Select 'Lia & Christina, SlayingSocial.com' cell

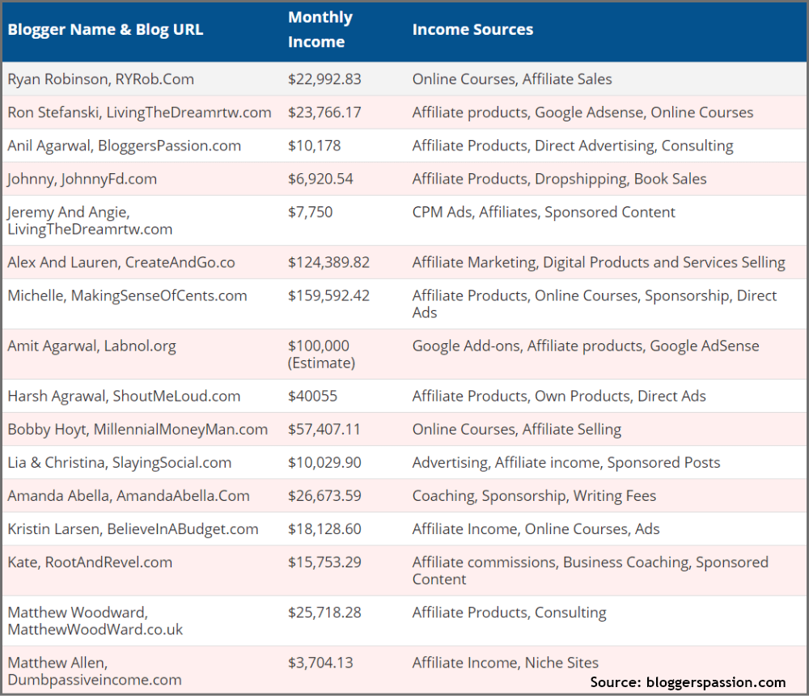(120, 463)
